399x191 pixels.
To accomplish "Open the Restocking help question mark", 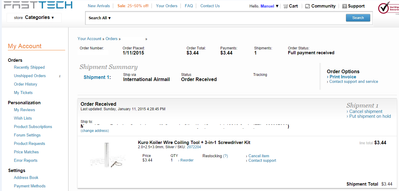I will pos(225,156).
